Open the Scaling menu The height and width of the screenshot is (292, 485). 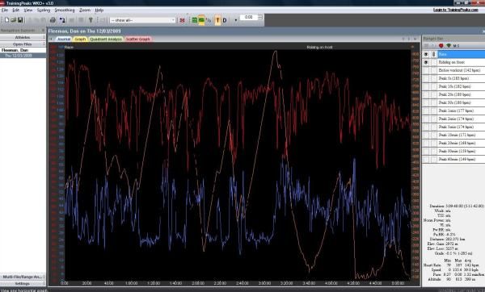[44, 10]
